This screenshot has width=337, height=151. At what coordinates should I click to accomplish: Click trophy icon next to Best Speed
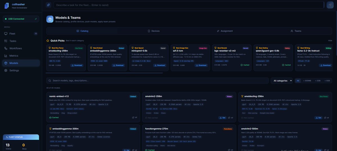pyautogui.click(x=133, y=48)
